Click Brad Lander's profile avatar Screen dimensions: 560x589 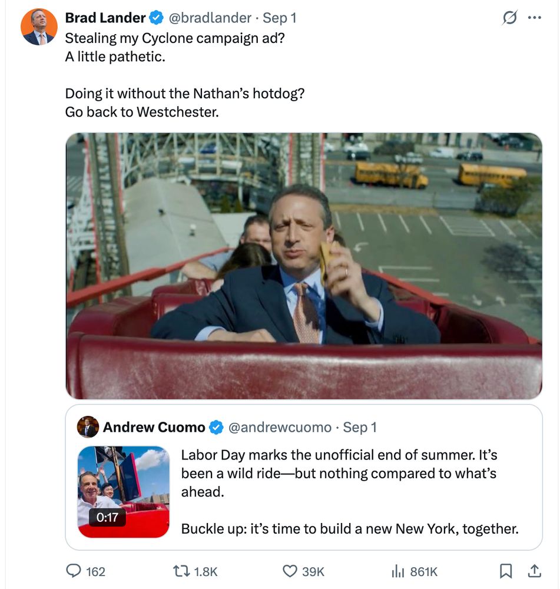[x=40, y=22]
